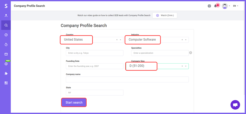Expand the Industry dropdown arrow
This screenshot has height=114, width=246.
tap(186, 40)
